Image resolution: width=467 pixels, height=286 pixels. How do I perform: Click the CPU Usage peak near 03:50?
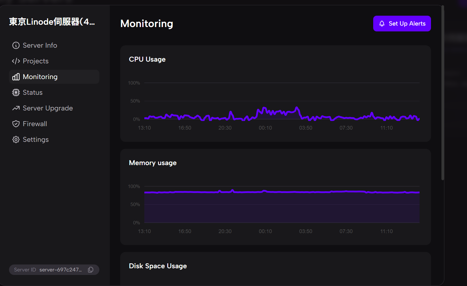(x=297, y=108)
